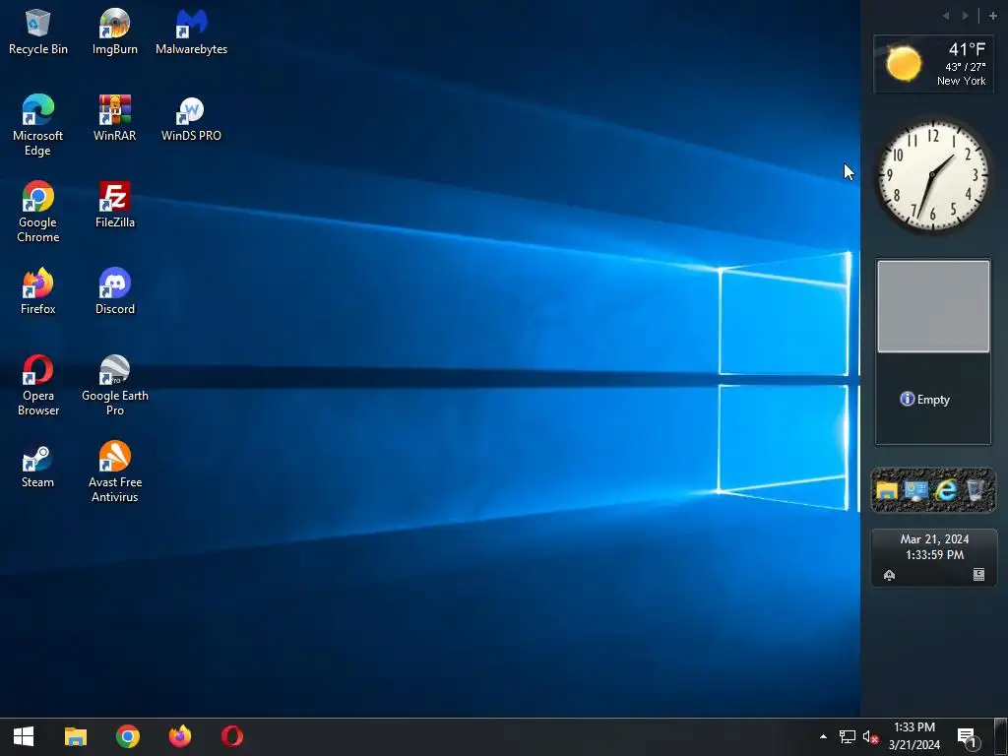
Task: Click the alarm bell icon in date gadget
Action: coord(889,575)
